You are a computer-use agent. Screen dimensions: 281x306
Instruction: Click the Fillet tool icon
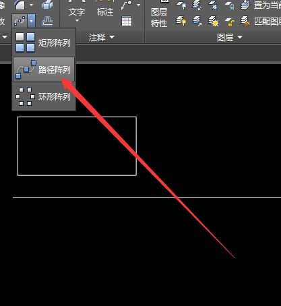pos(20,5)
